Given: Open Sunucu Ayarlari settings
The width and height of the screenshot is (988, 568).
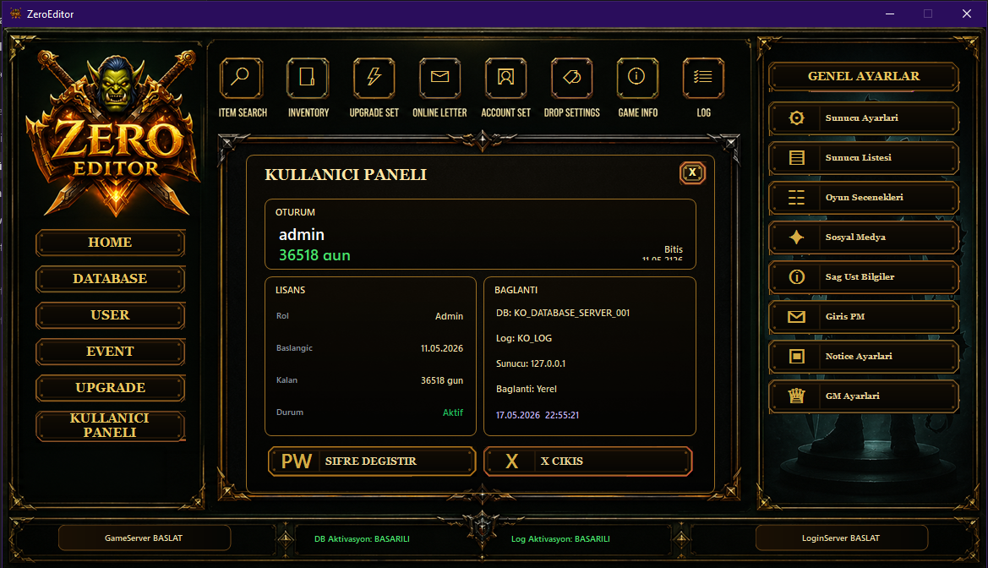Looking at the screenshot, I should (863, 118).
